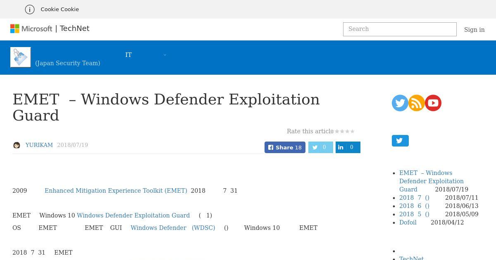This screenshot has width=496, height=260.
Task: Open sidebar post dated 2018/07/11
Action: (x=414, y=198)
